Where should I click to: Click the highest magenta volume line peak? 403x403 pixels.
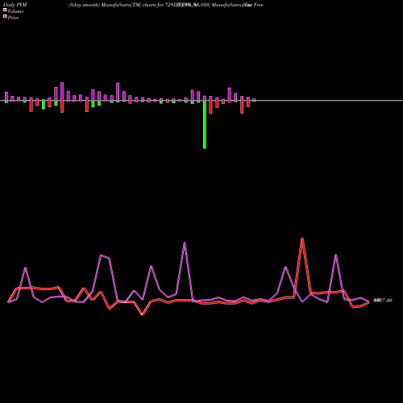point(185,243)
